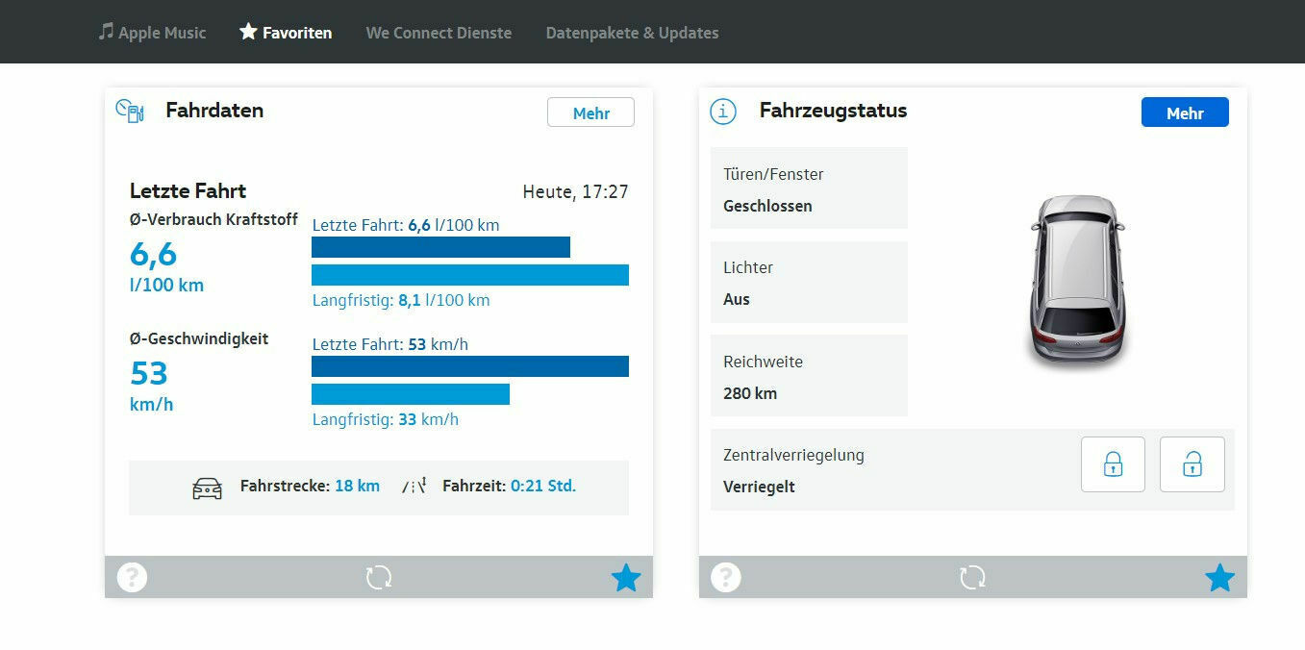Click the left lock button under Zentralverriegelung

(x=1113, y=464)
